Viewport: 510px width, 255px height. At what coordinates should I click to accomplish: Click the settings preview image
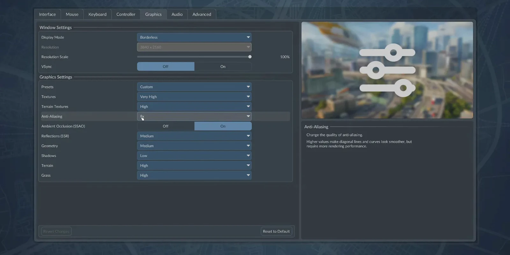tap(387, 70)
